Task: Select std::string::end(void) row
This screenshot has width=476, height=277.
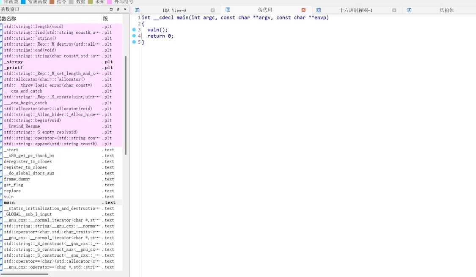Action: point(61,50)
